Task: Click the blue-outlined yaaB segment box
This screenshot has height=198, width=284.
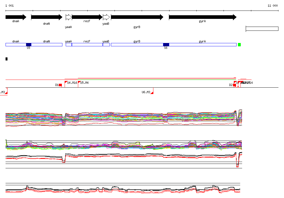Action: (x=106, y=45)
